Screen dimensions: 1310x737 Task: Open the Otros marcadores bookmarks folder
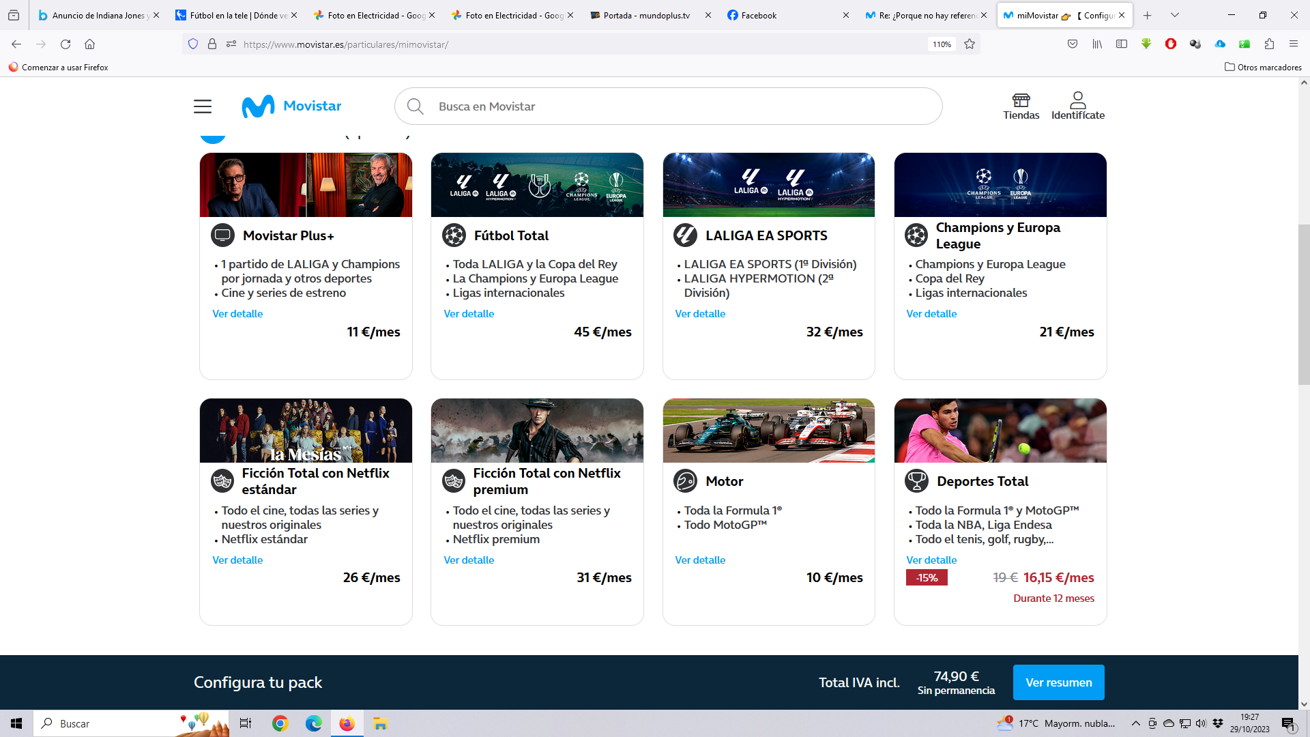[1263, 67]
